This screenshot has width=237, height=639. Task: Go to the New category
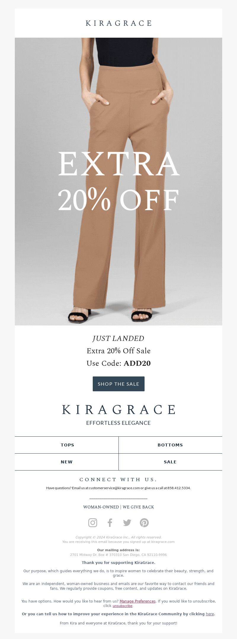(67, 462)
